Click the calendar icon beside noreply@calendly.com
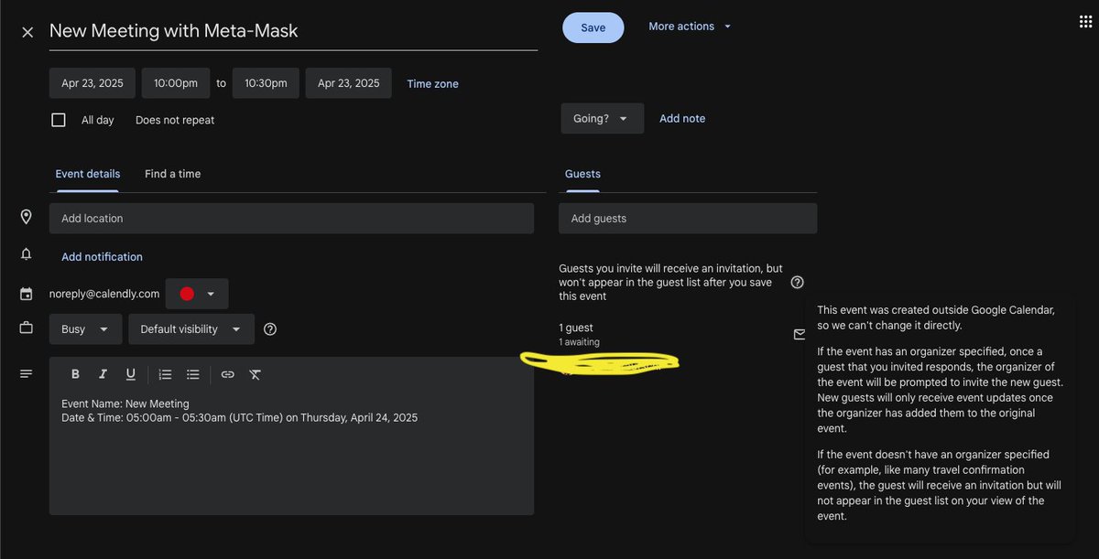 click(26, 294)
